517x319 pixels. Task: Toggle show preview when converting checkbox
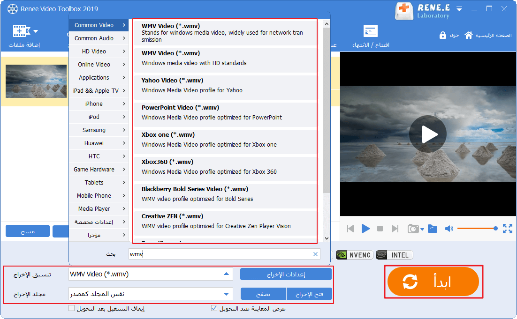coord(214,309)
